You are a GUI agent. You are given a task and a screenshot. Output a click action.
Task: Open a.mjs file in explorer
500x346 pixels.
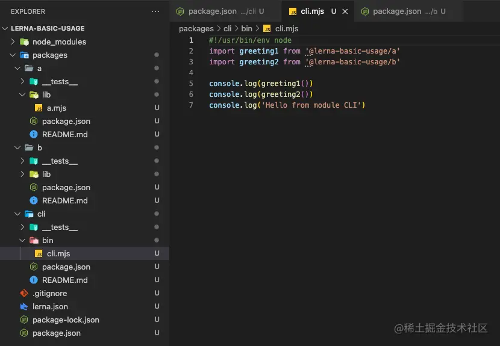point(57,108)
